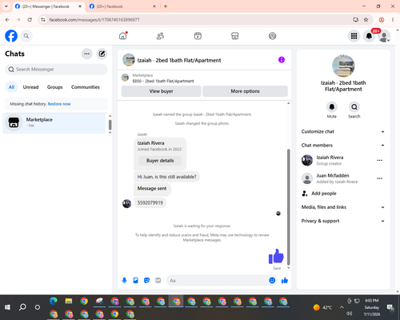The height and width of the screenshot is (320, 400).
Task: Mute the conversation with bell icon
Action: click(332, 107)
